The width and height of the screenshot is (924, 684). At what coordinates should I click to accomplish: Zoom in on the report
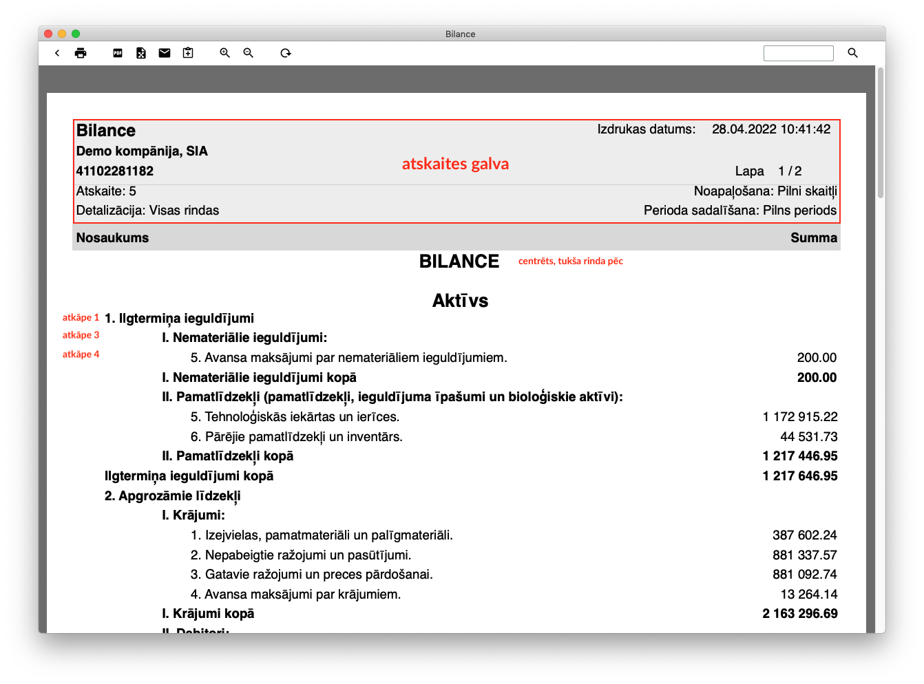(225, 53)
